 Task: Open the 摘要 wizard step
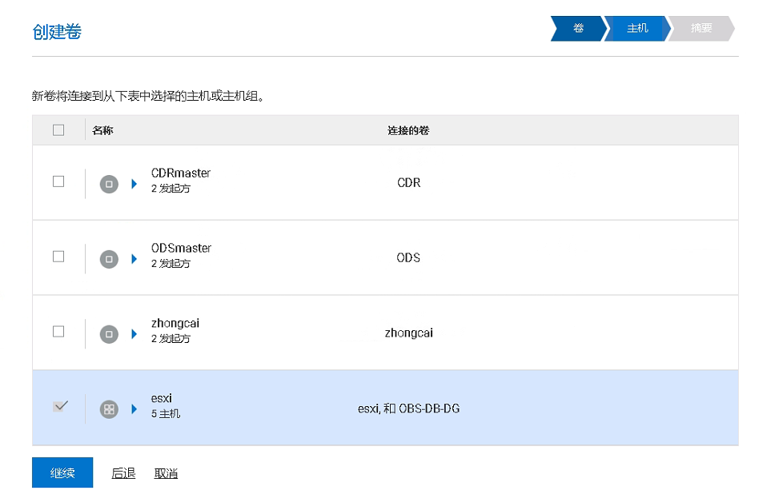click(701, 29)
